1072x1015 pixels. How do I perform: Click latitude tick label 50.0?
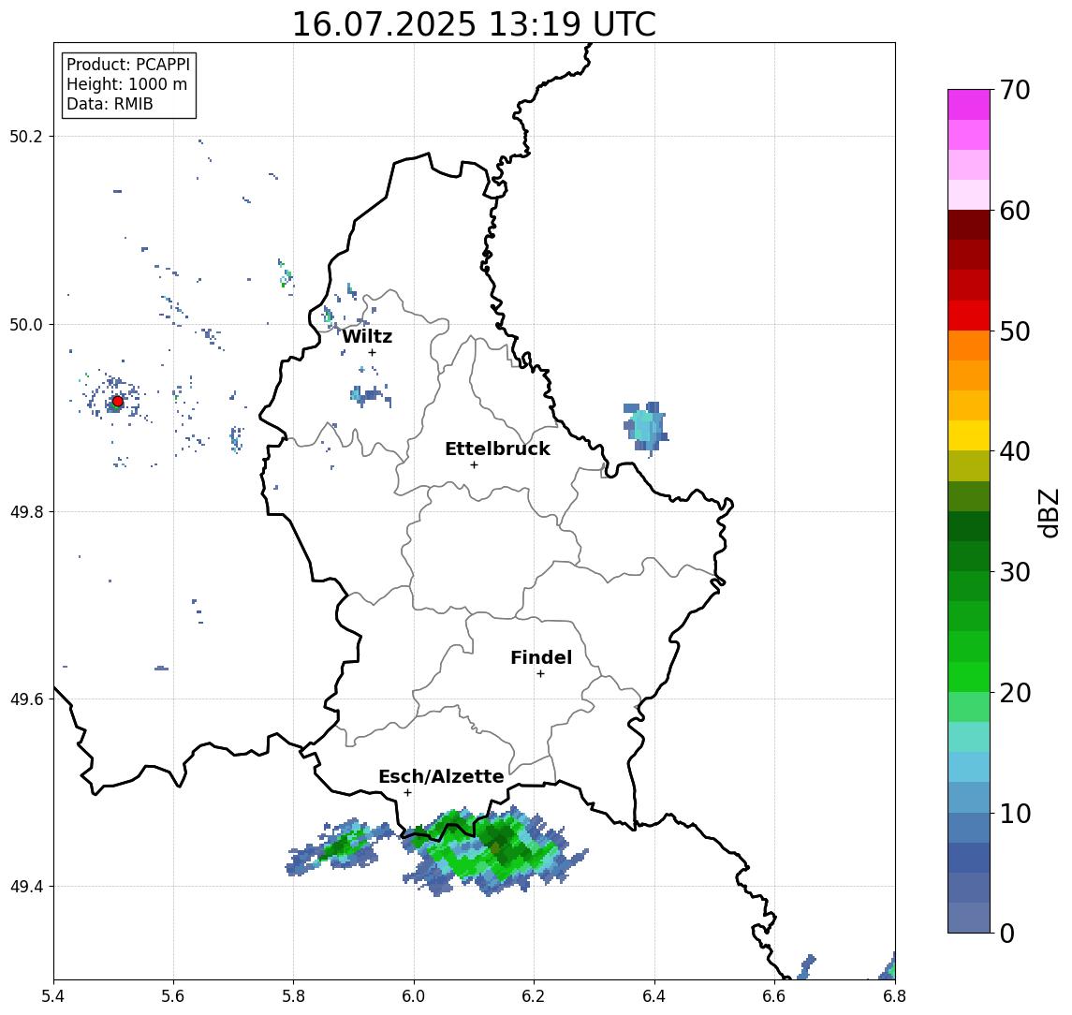click(26, 324)
